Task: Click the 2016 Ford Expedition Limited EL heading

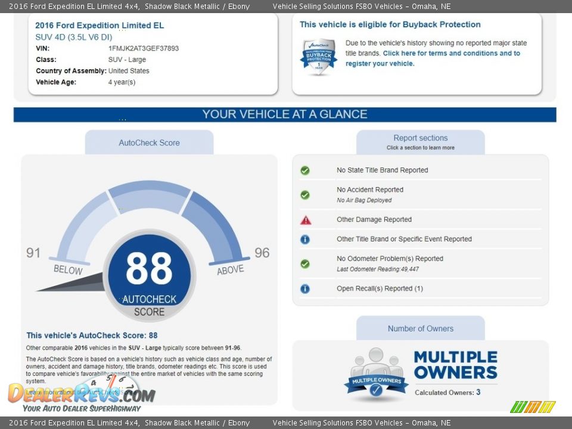Action: [100, 25]
